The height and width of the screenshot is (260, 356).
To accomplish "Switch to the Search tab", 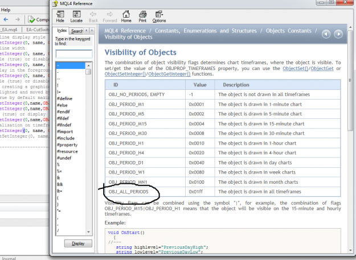I will click(x=77, y=31).
